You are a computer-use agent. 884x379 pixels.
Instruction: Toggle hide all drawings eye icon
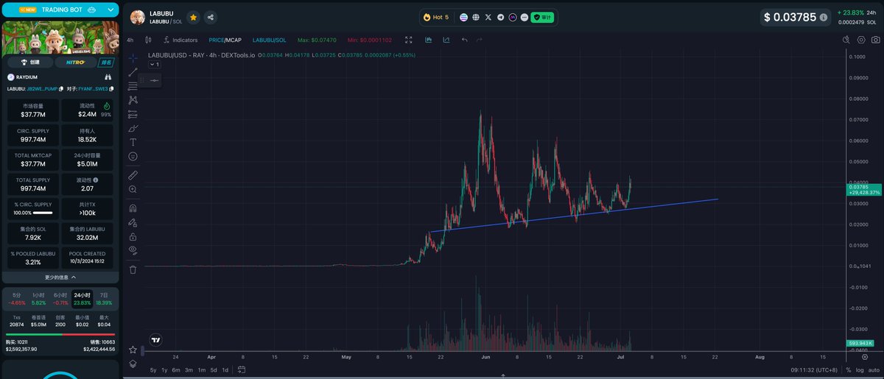(133, 250)
